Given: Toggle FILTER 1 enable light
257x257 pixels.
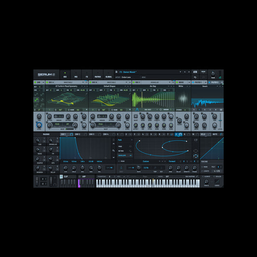Looking at the screenshot, I should 193,82.
